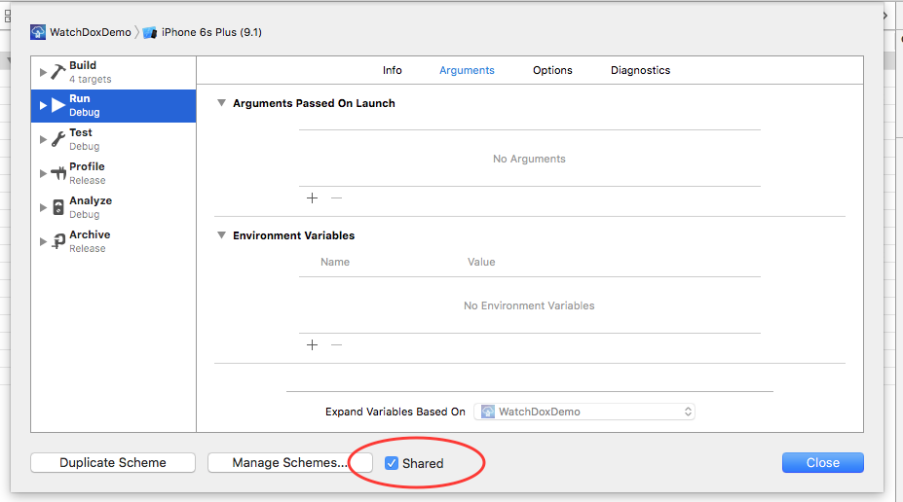Remove launch argument with minus button
This screenshot has height=502, width=903.
click(337, 197)
